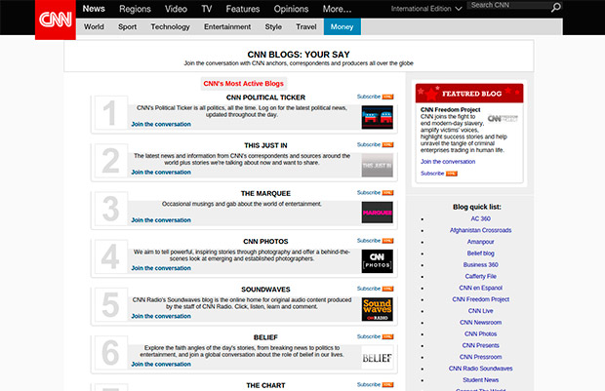Open CNN Freedom Project in quick list
This screenshot has width=605, height=391.
(x=480, y=299)
